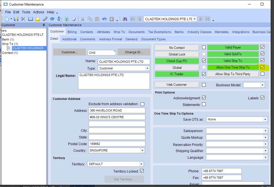Save the customer record with the floppy icon
This screenshot has width=274, height=187.
coord(16,19)
